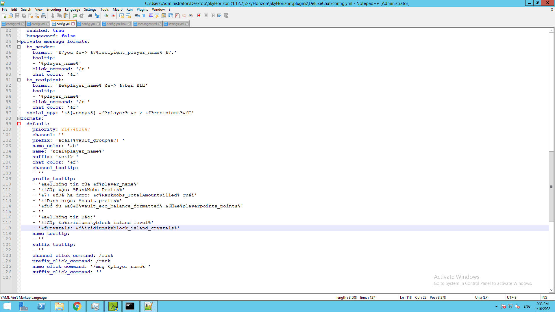
Task: Toggle Word wrap toolbar button
Action: pyautogui.click(x=137, y=16)
